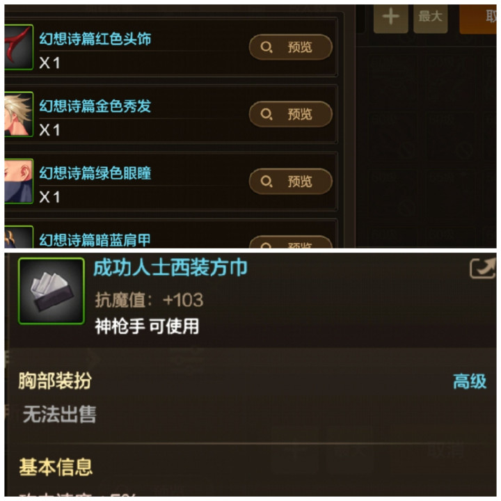Preview the 幻想诗篇暗蓝肩甲 item

tap(290, 242)
